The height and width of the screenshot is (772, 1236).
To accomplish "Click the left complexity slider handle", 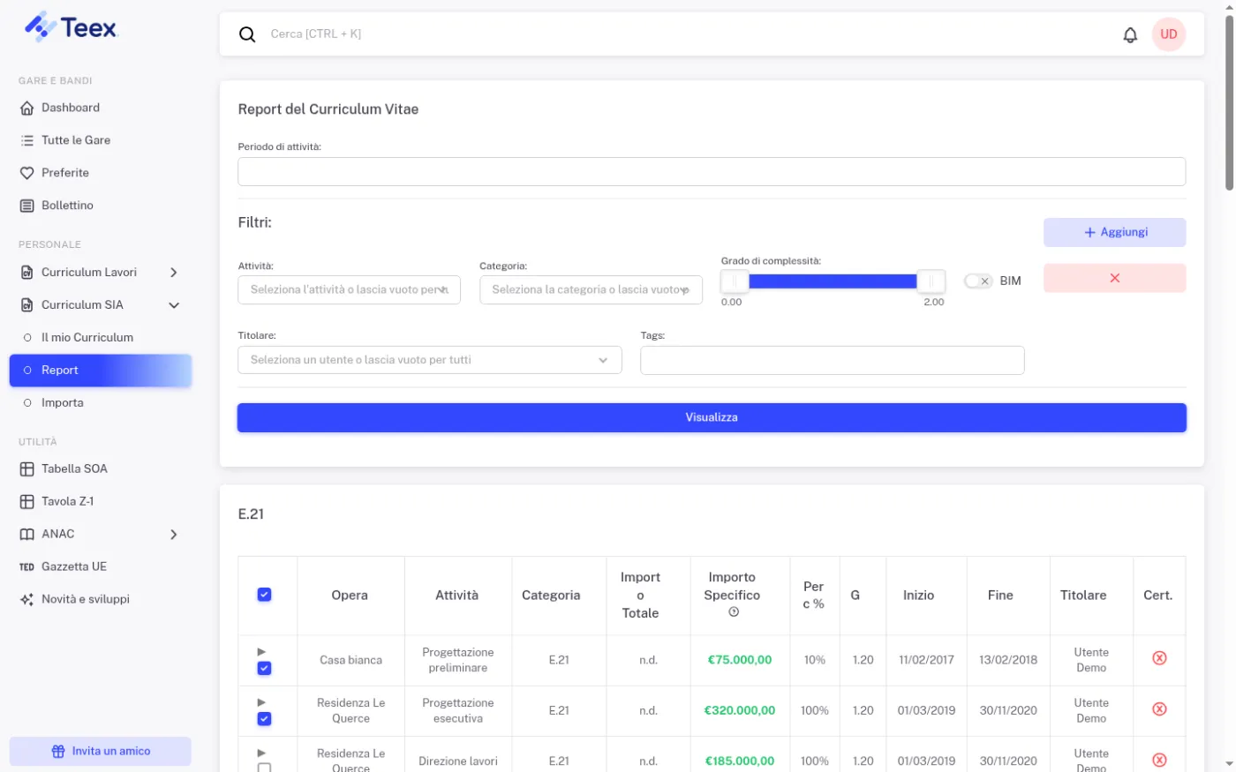I will pyautogui.click(x=735, y=281).
